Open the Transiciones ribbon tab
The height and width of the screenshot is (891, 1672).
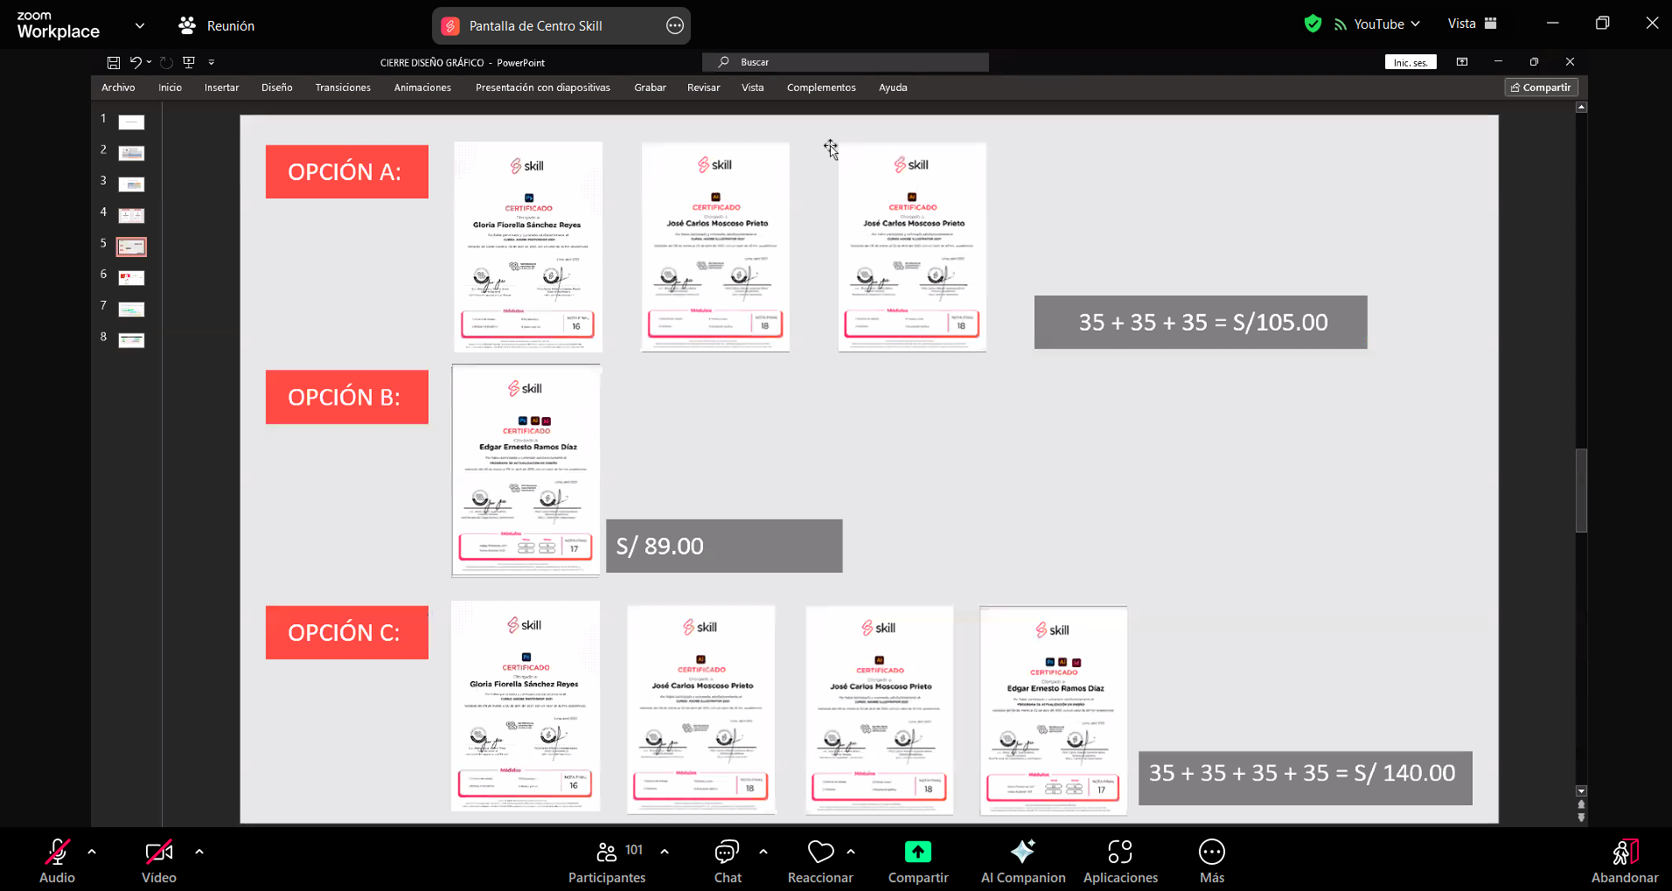coord(343,87)
